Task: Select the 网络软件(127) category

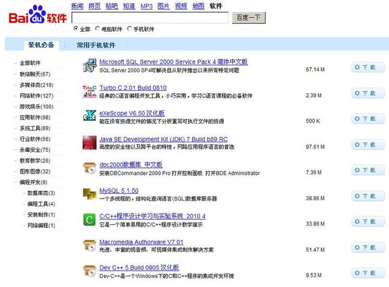Action: coord(37,96)
